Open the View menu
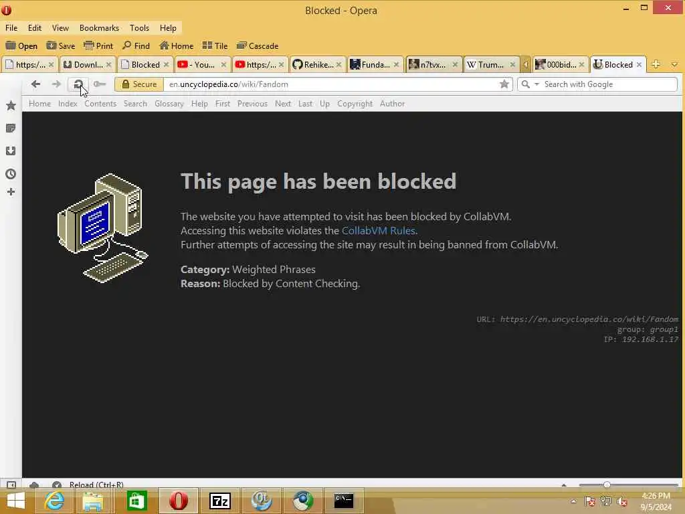The height and width of the screenshot is (514, 685). pos(60,28)
